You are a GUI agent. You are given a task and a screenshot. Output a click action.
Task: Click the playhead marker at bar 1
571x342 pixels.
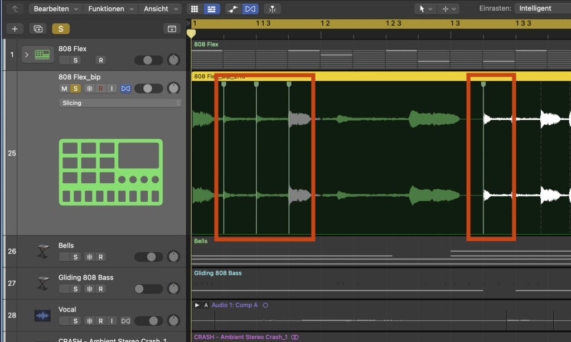coord(191,33)
